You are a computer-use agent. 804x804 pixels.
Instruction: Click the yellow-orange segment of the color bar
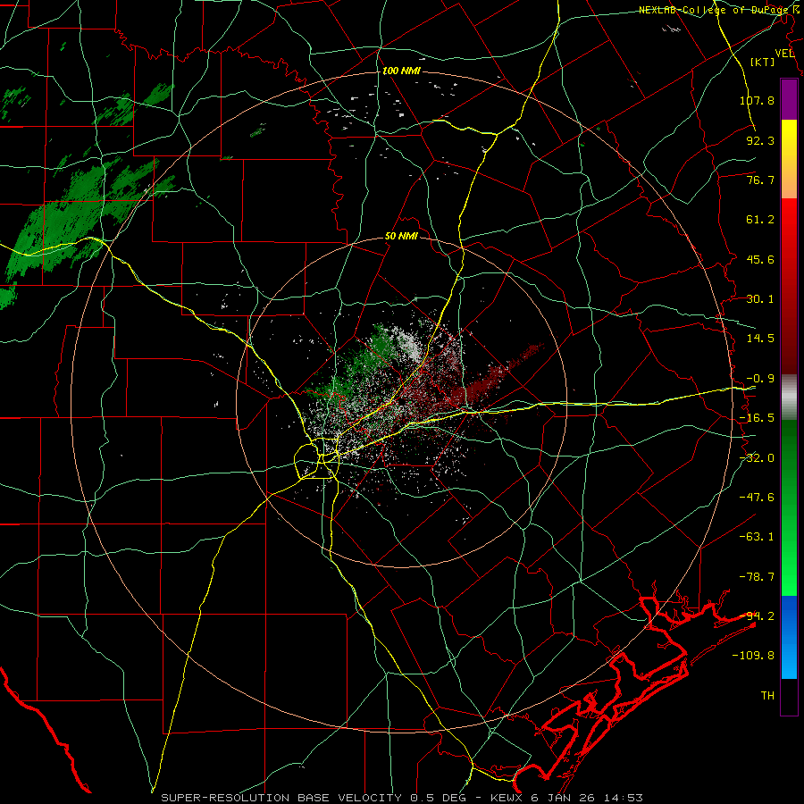[789, 159]
